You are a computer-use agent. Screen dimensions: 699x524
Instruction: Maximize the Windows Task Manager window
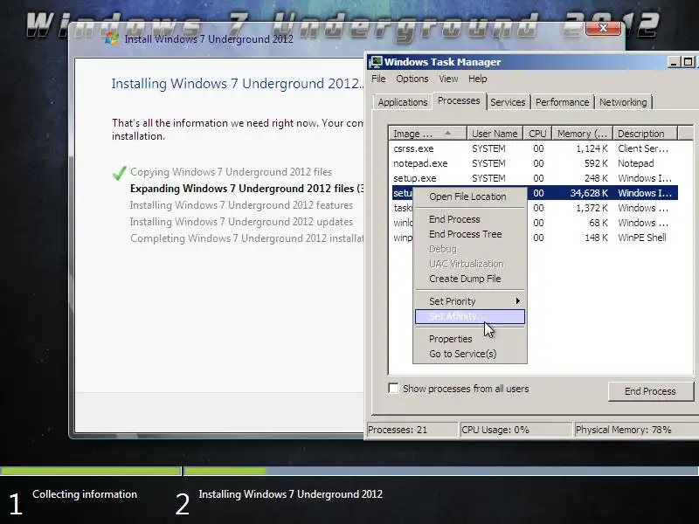point(688,62)
